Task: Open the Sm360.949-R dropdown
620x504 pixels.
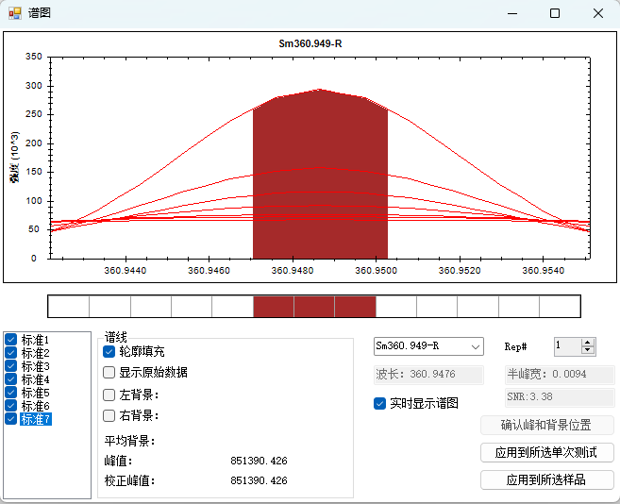Action: tap(475, 346)
